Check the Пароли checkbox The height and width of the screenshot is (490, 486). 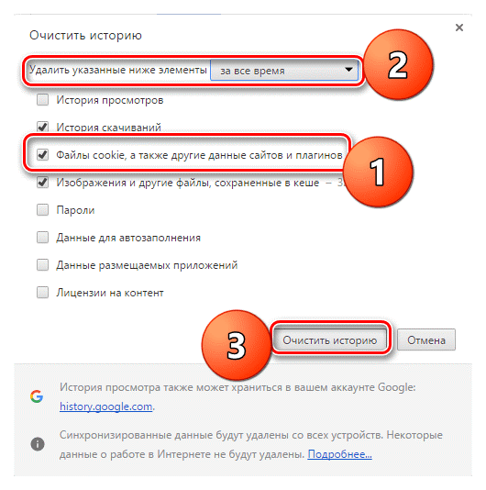coord(42,210)
